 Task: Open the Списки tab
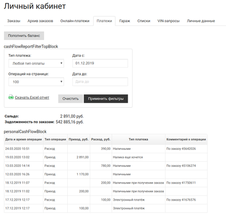(x=144, y=21)
